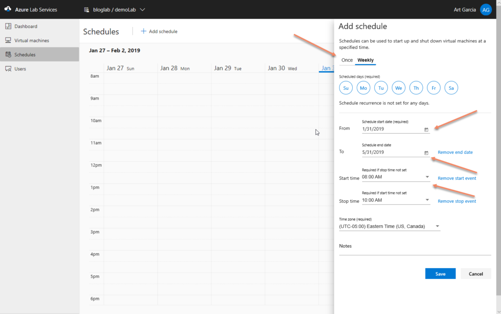Click the Azure Lab Services logo
This screenshot has width=501, height=314.
8,9
